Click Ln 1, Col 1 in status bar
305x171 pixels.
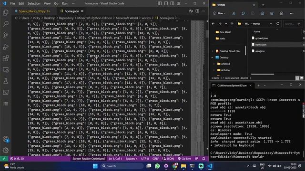[x=115, y=159]
